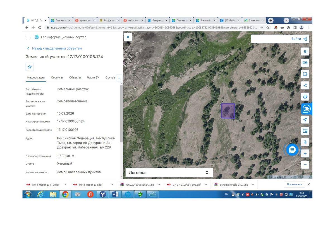The width and height of the screenshot is (335, 237).
Task: Select the highlighted purple parcel on the map
Action: [228, 111]
